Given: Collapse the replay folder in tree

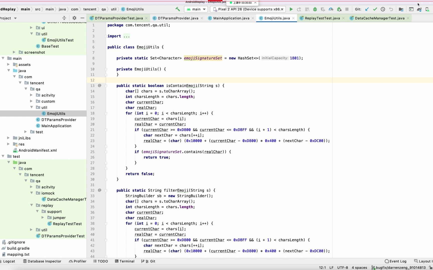Looking at the screenshot, I should 32,205.
